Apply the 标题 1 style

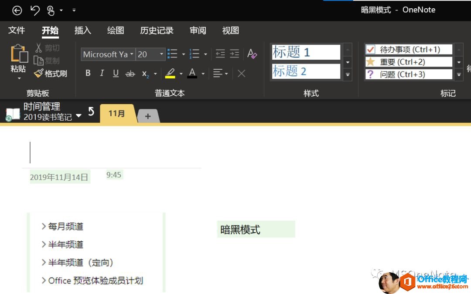(x=305, y=52)
